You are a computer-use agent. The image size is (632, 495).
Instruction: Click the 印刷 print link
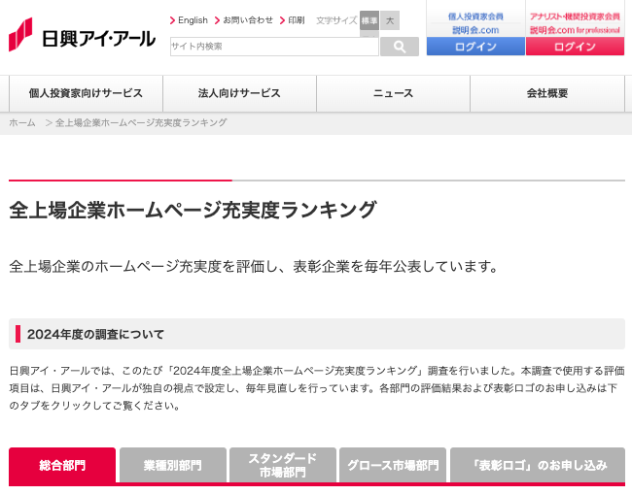(296, 20)
